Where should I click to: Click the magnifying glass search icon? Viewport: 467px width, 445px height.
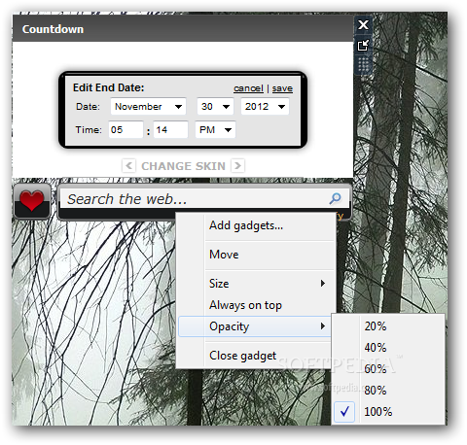(335, 198)
